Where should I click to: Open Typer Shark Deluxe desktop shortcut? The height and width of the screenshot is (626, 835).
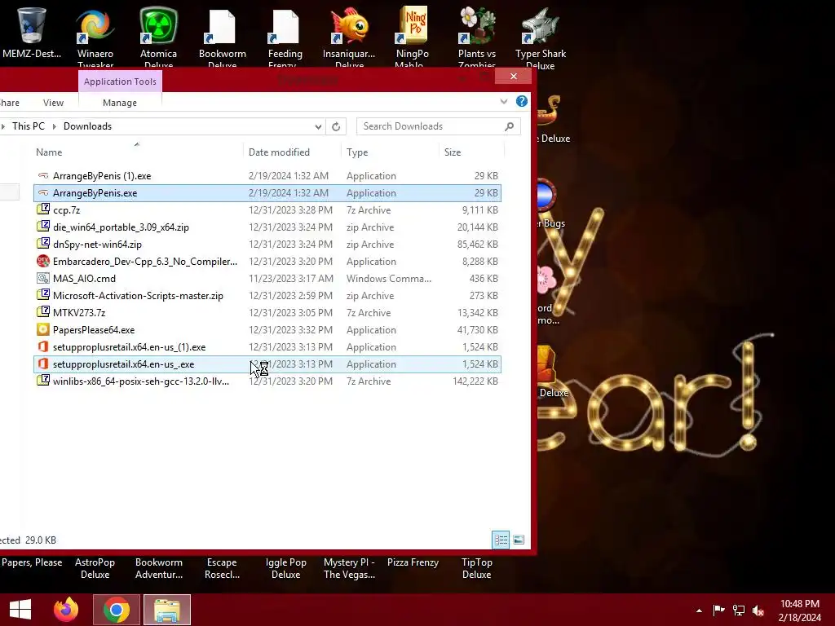click(541, 25)
